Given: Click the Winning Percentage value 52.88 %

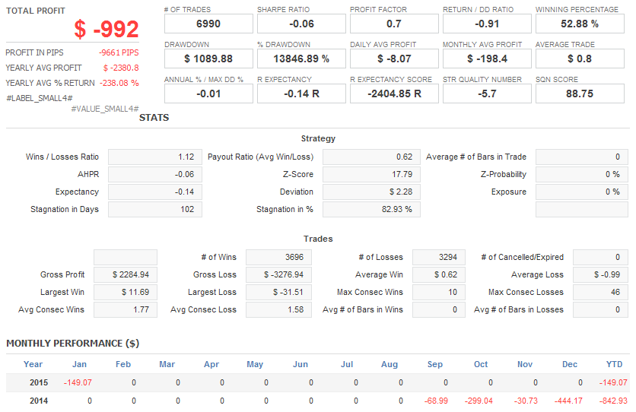Looking at the screenshot, I should 580,24.
